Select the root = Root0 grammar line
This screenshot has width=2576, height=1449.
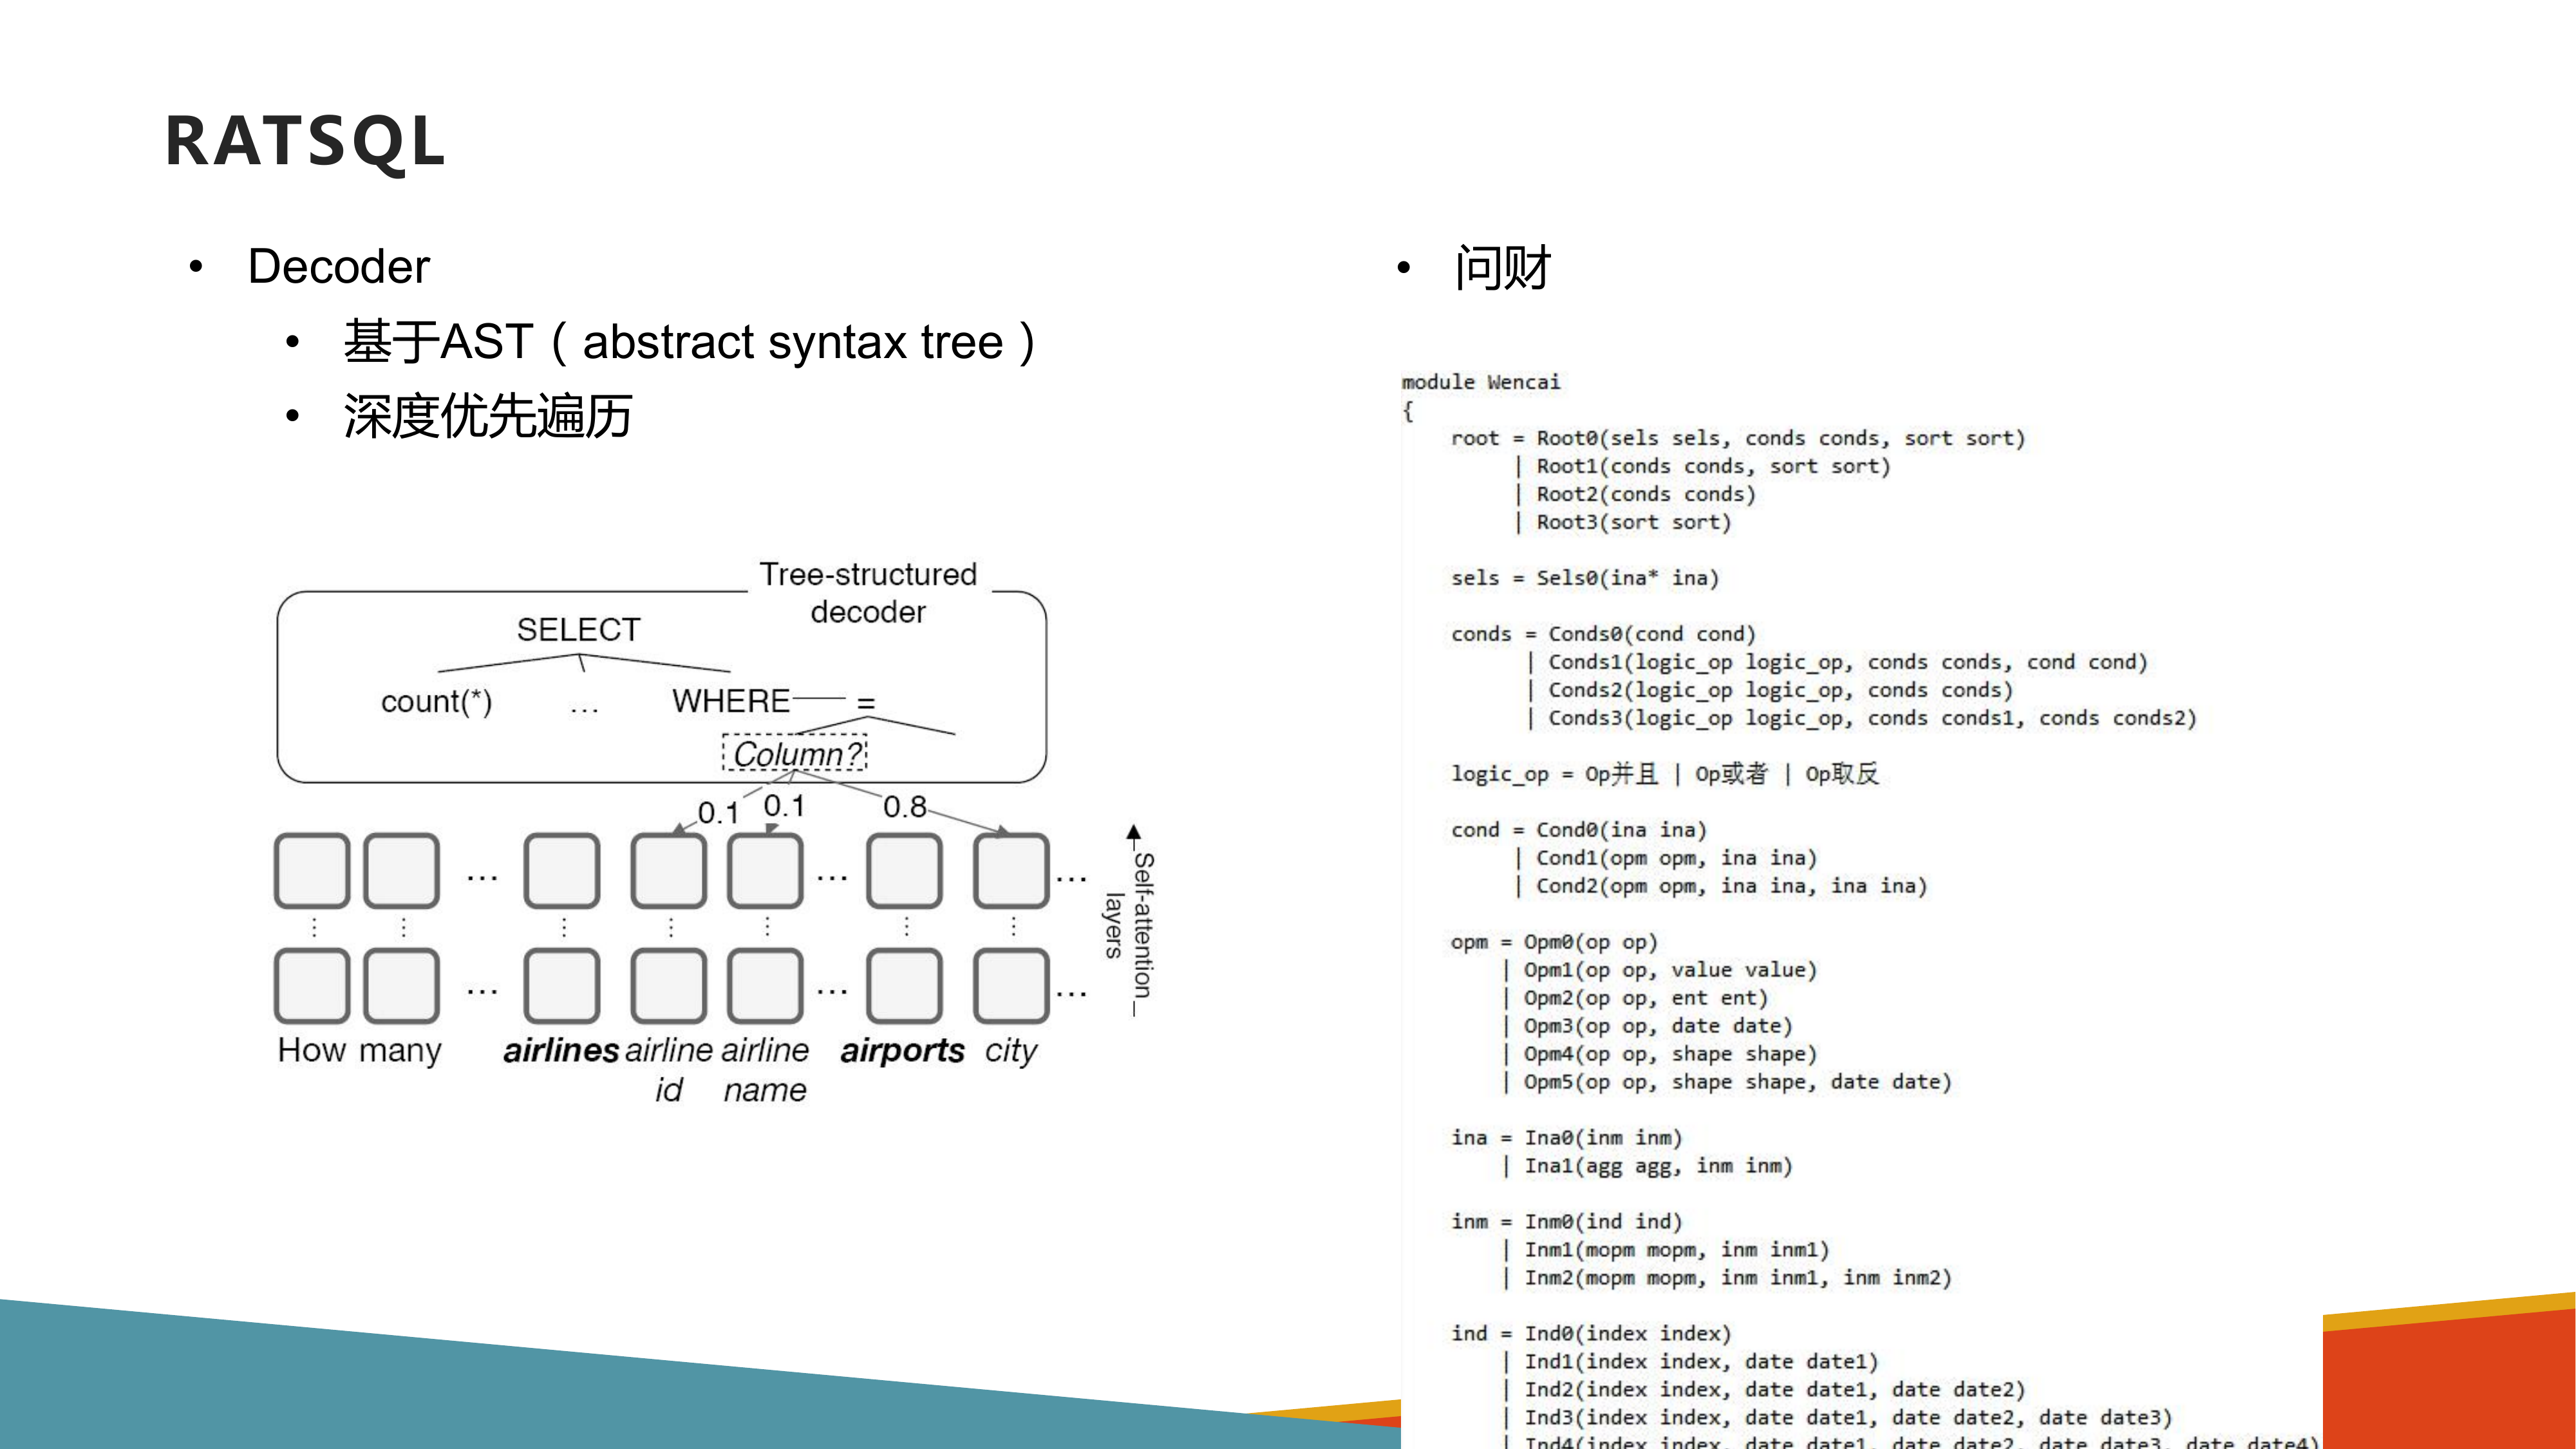pyautogui.click(x=1738, y=438)
